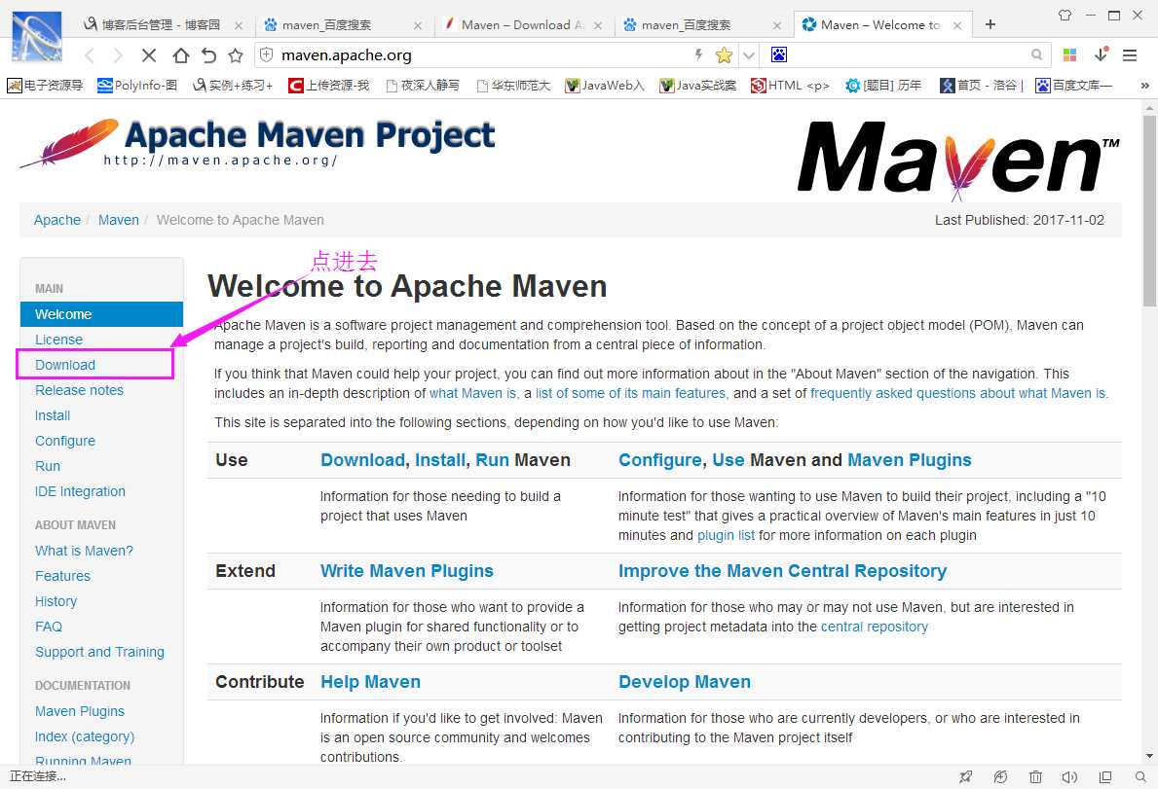Click the lightning speed-mode icon in address bar

[698, 54]
